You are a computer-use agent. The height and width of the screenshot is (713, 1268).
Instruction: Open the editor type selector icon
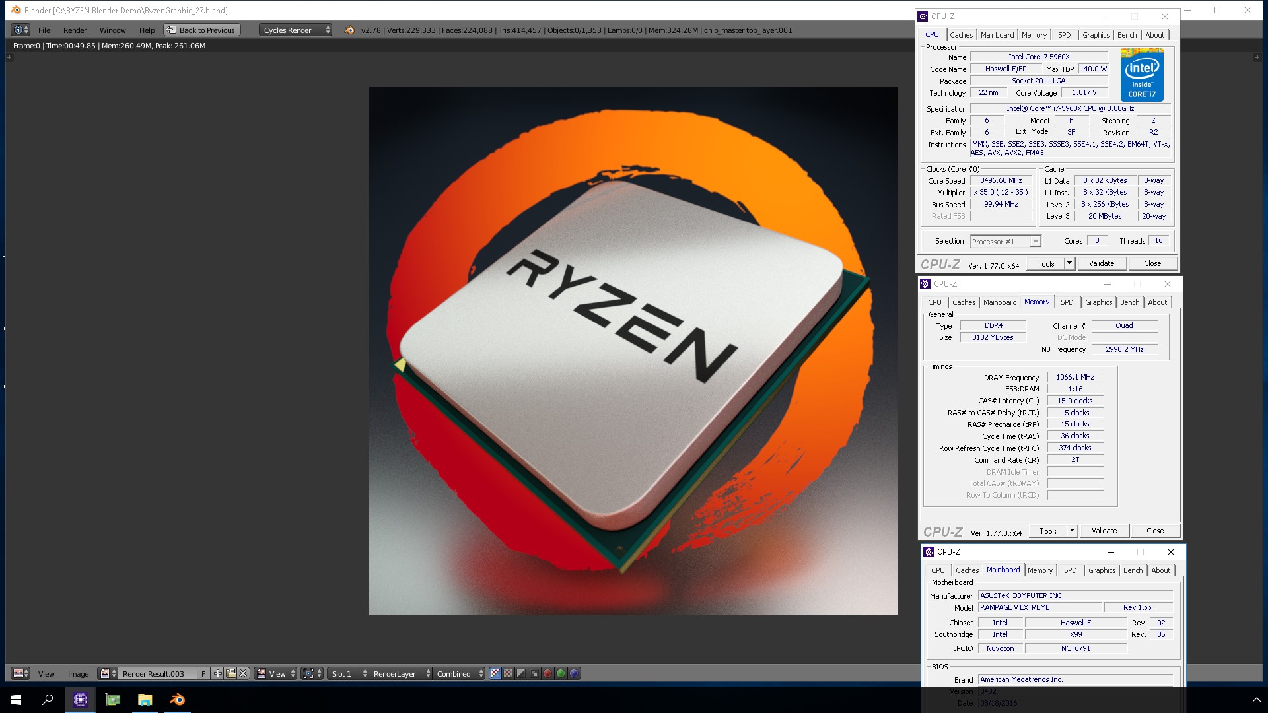click(21, 674)
